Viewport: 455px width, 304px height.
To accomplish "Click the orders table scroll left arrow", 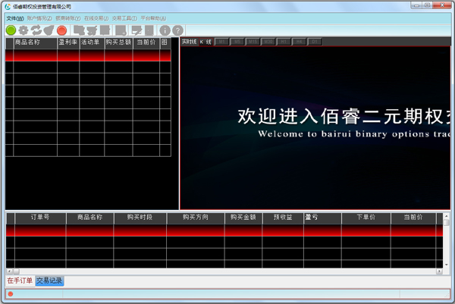I will click(9, 271).
